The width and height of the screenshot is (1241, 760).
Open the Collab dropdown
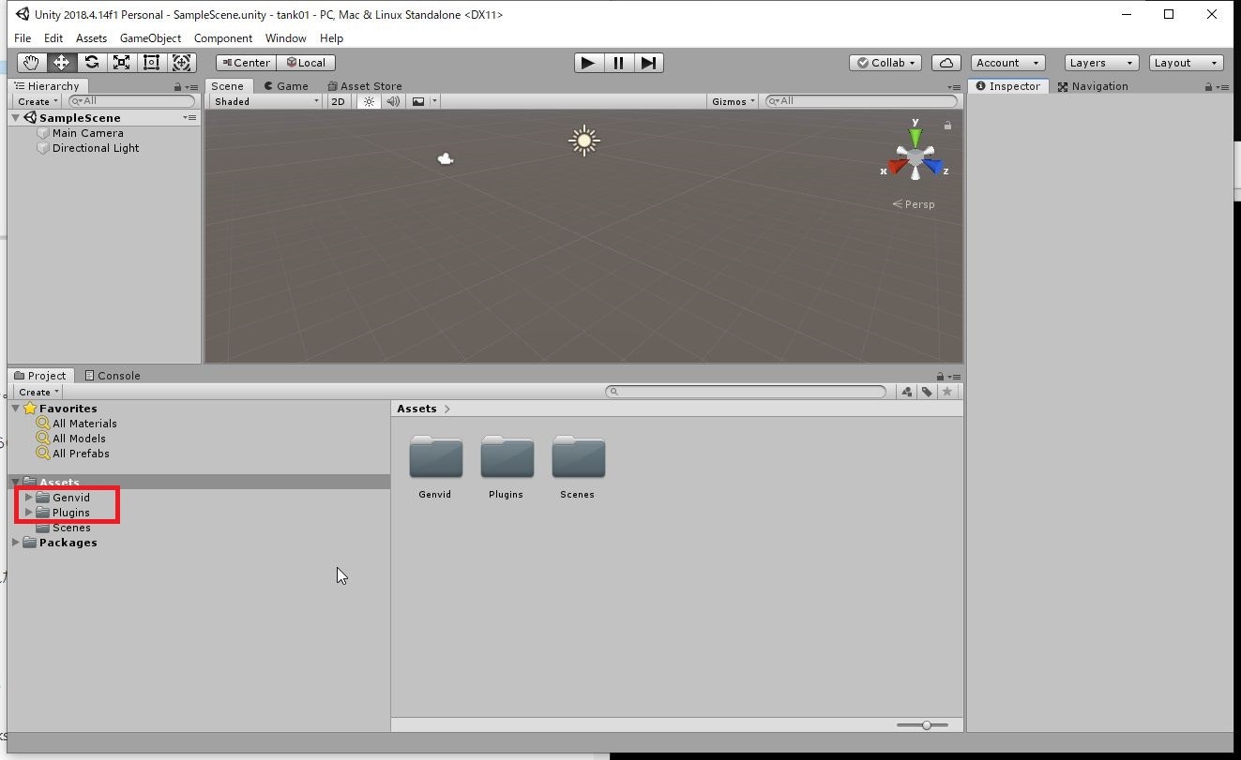click(885, 63)
